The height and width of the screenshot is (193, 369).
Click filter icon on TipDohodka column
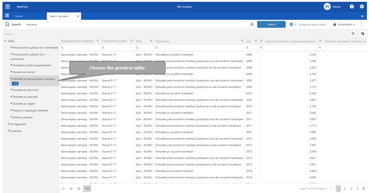(242, 41)
